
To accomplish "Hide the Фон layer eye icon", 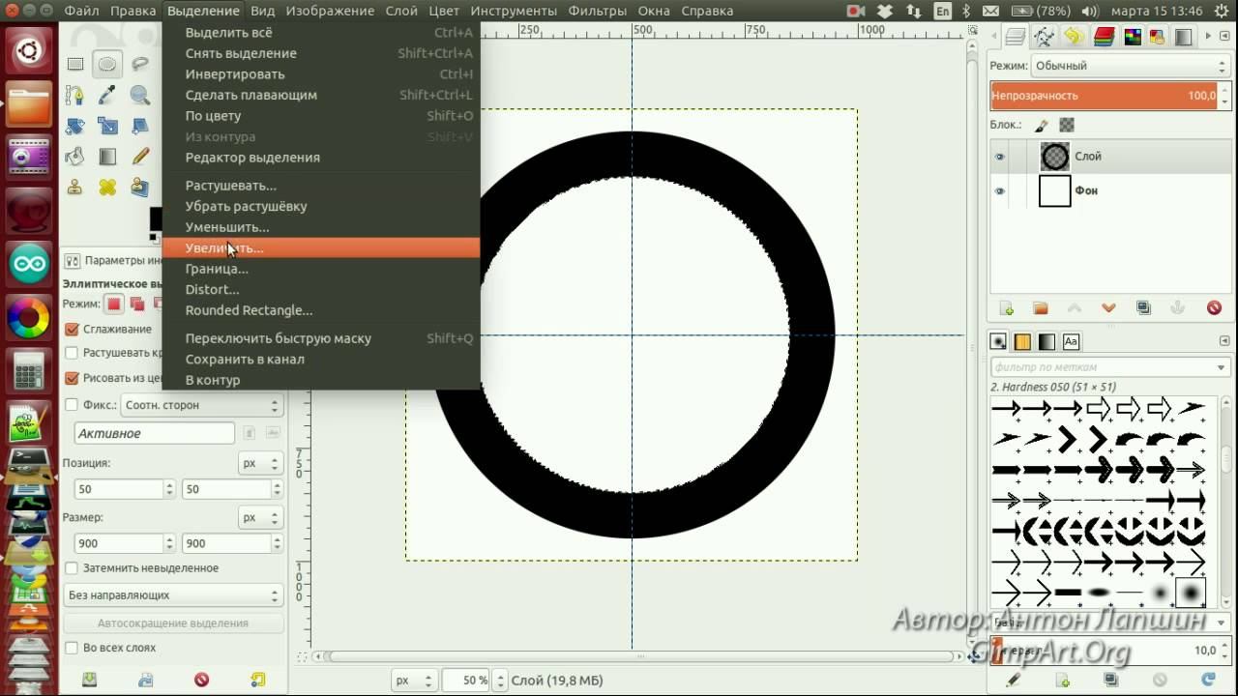I will pos(1000,191).
